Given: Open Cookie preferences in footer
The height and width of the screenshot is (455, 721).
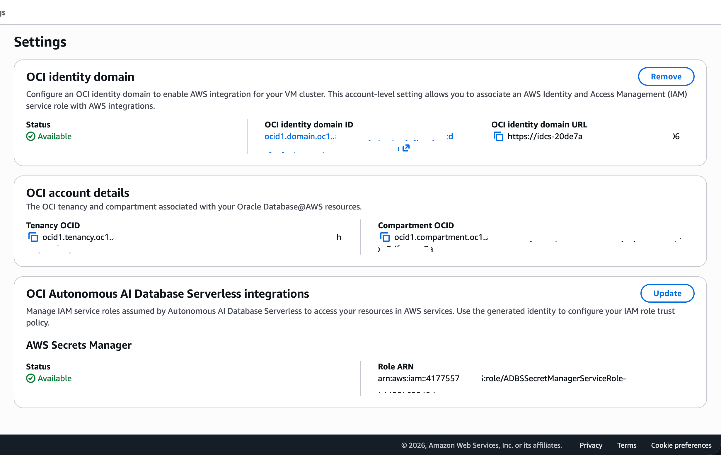Looking at the screenshot, I should [x=681, y=445].
